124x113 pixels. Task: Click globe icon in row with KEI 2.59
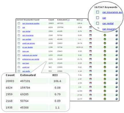pyautogui.click(x=117, y=83)
